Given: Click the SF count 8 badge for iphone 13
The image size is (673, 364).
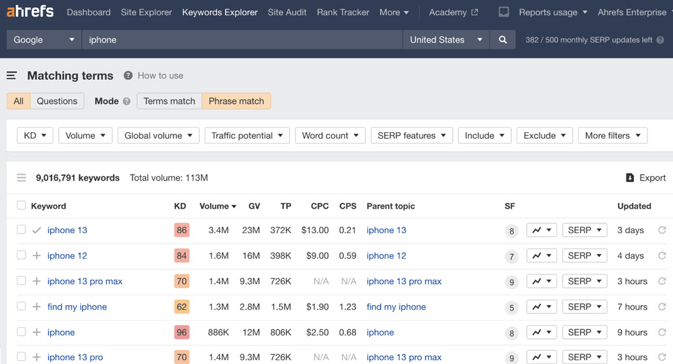Looking at the screenshot, I should point(511,231).
